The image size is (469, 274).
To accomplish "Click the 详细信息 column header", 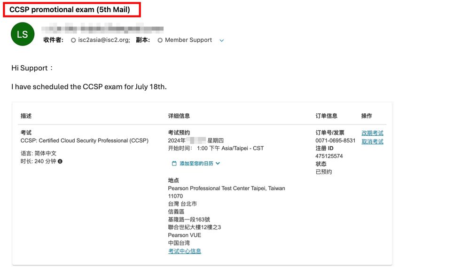I will tap(179, 116).
